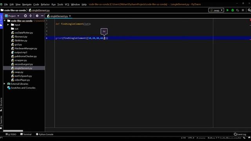The image size is (251, 141).
Task: Open the VCS menu
Action: [67, 4]
